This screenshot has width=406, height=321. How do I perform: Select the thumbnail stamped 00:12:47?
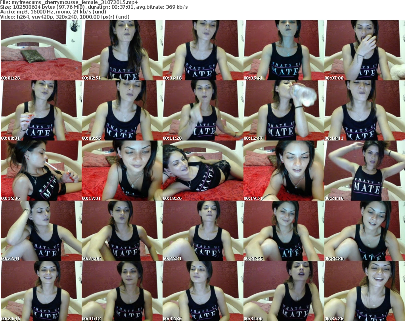[x=284, y=110]
